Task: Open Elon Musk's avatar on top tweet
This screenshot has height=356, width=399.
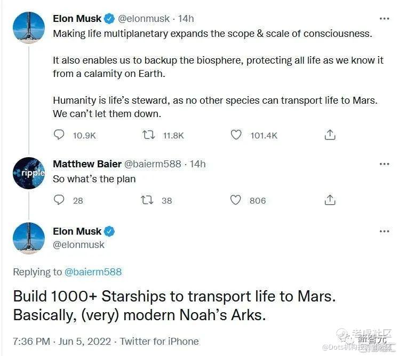Action: pos(29,27)
